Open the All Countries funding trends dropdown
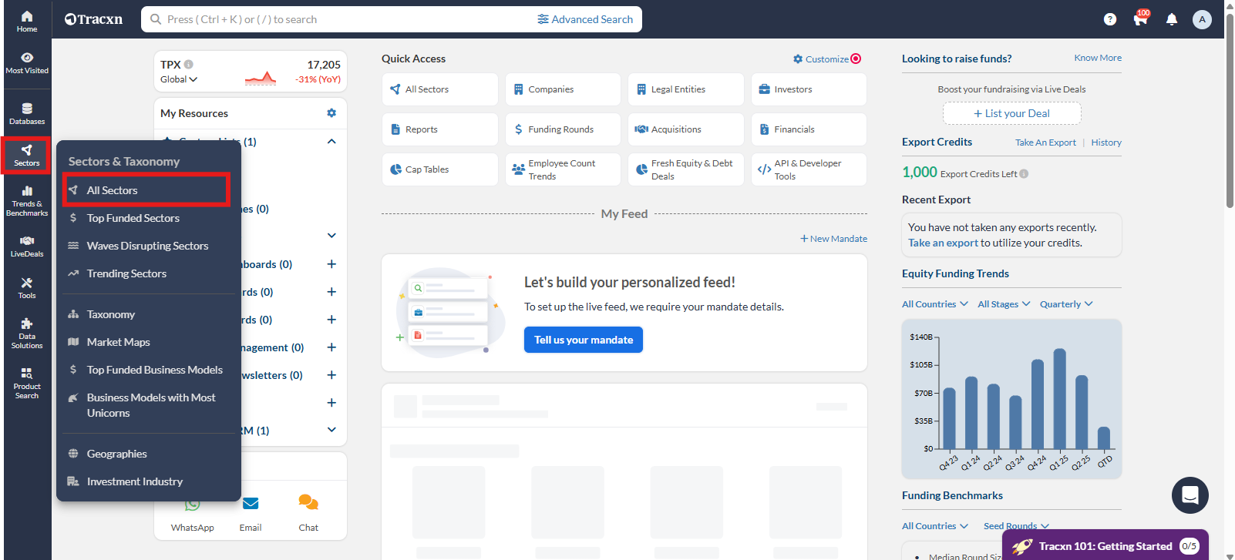The height and width of the screenshot is (560, 1235). pyautogui.click(x=934, y=304)
